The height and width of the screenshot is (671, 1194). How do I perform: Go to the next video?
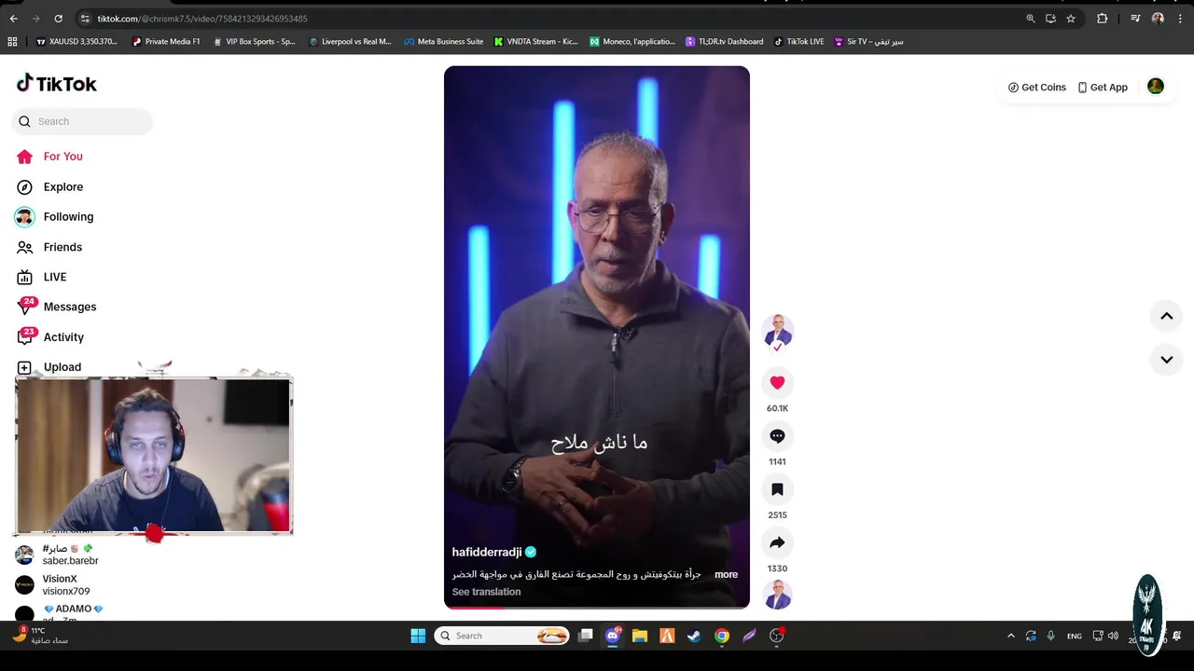coord(1166,360)
